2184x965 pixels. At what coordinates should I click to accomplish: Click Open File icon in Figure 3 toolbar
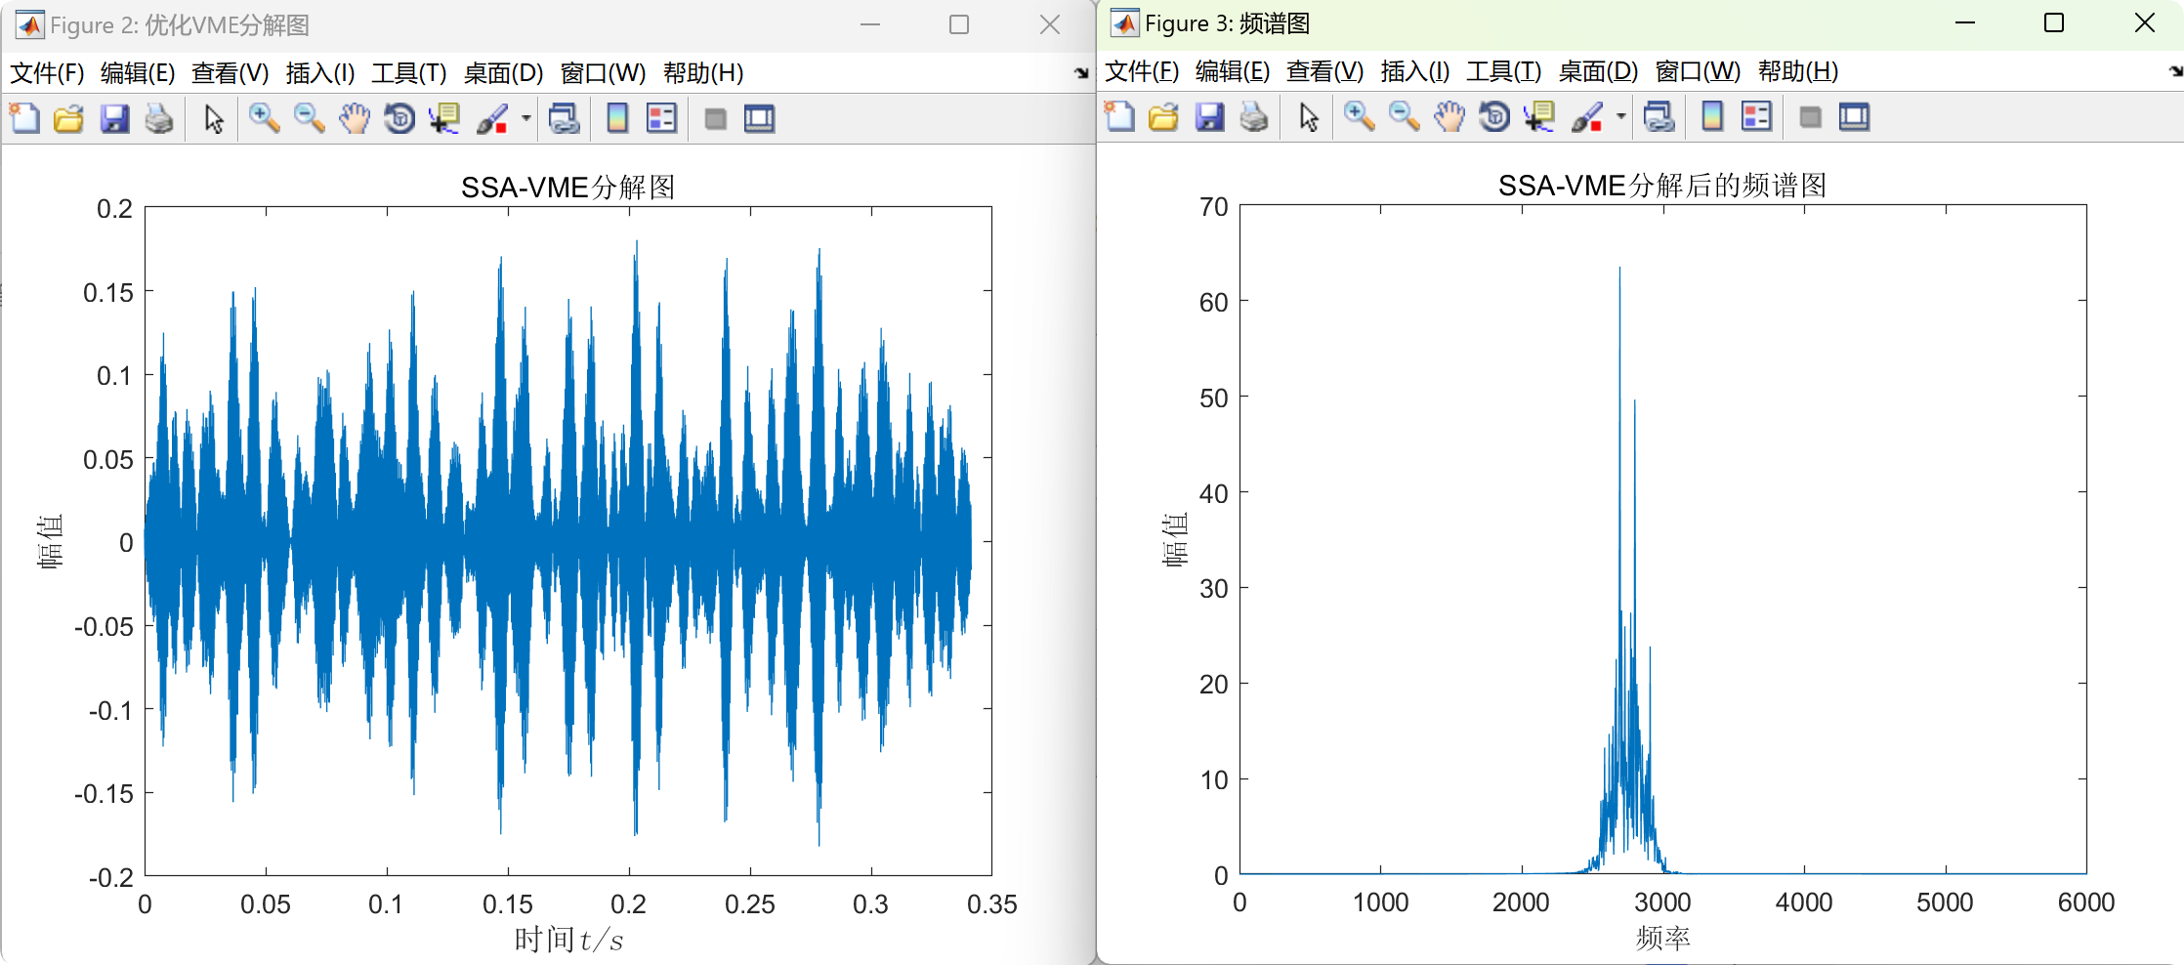[x=1163, y=116]
